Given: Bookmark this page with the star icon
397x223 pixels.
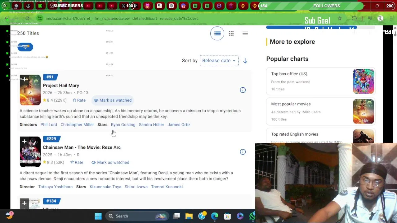Looking at the screenshot, I should click(x=340, y=19).
